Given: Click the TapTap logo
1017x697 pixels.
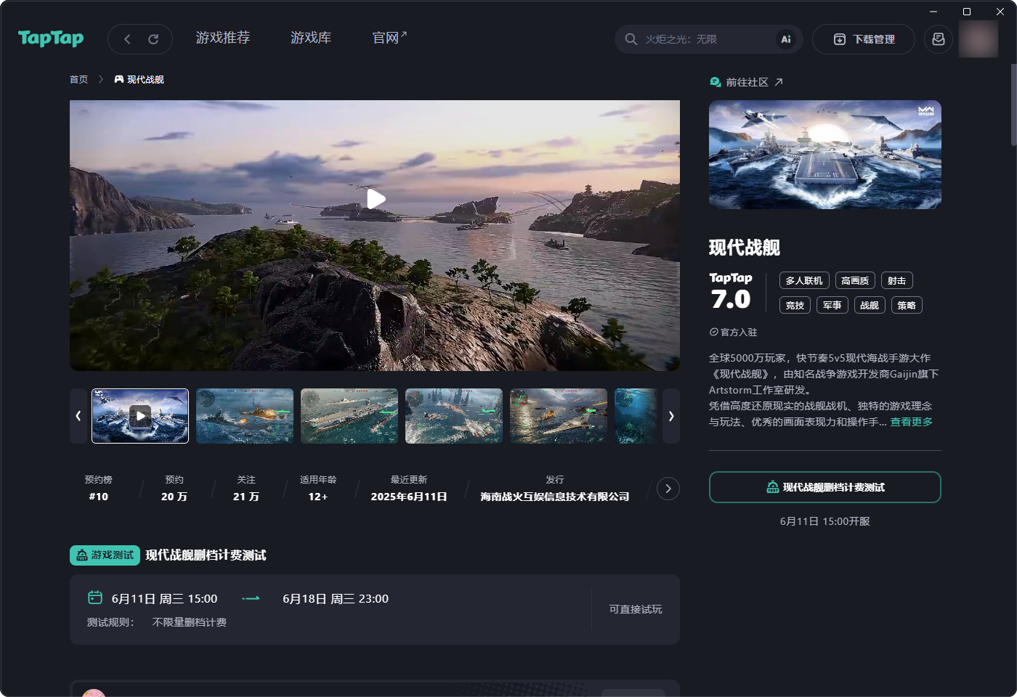Looking at the screenshot, I should tap(51, 38).
